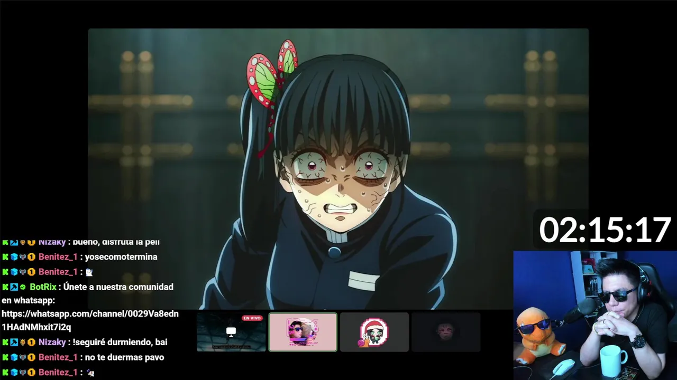
Task: Click the 'yosecomotermina' chat text
Action: coord(121,257)
